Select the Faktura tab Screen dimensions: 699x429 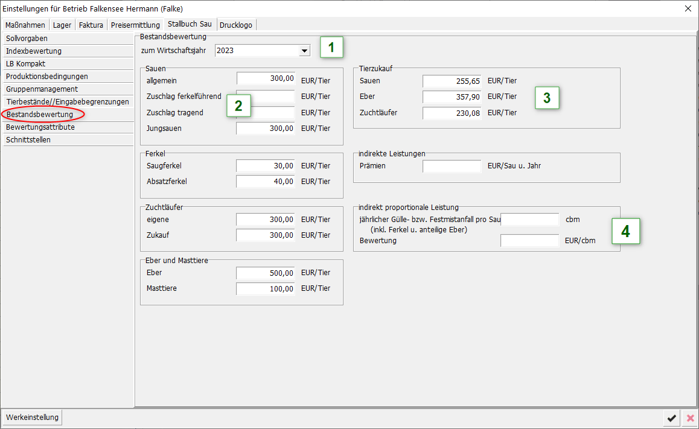91,25
